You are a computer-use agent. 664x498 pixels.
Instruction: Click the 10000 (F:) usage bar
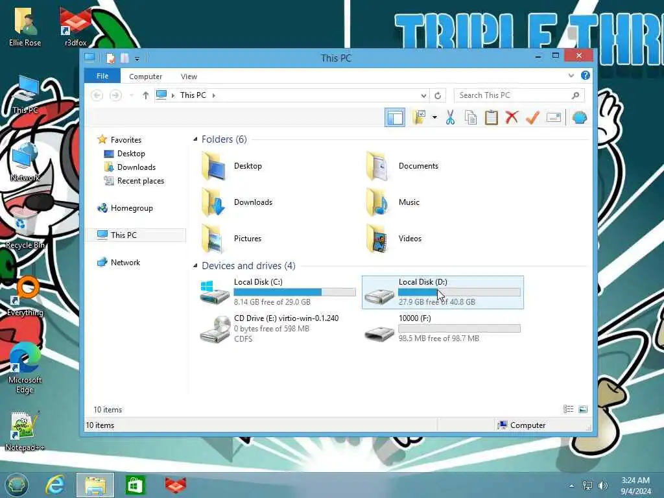(460, 328)
